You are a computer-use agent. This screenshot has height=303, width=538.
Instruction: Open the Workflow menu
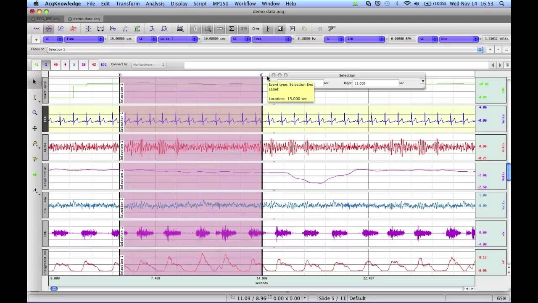(x=245, y=4)
